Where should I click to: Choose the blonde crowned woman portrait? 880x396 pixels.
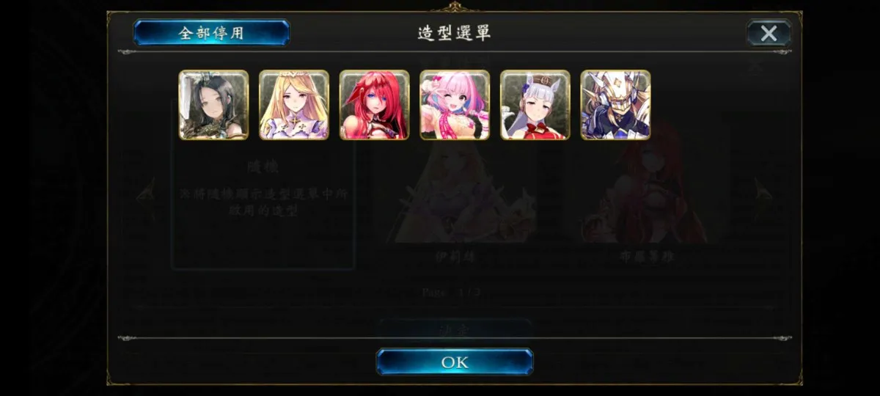pyautogui.click(x=294, y=105)
